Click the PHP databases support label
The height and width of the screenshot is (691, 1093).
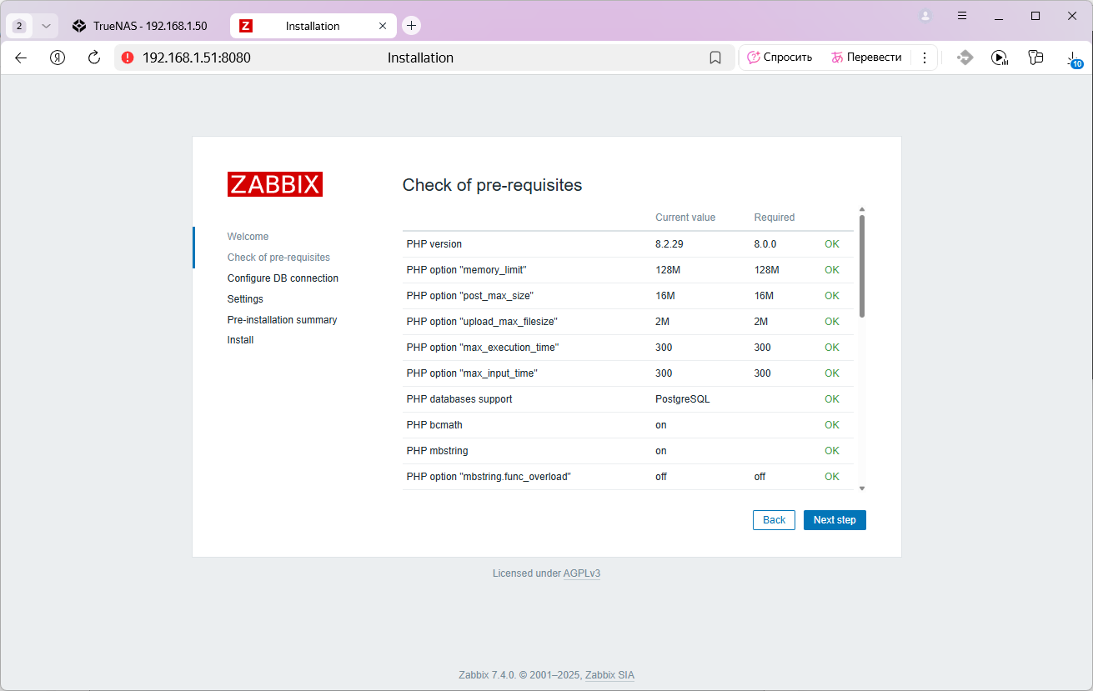(459, 399)
